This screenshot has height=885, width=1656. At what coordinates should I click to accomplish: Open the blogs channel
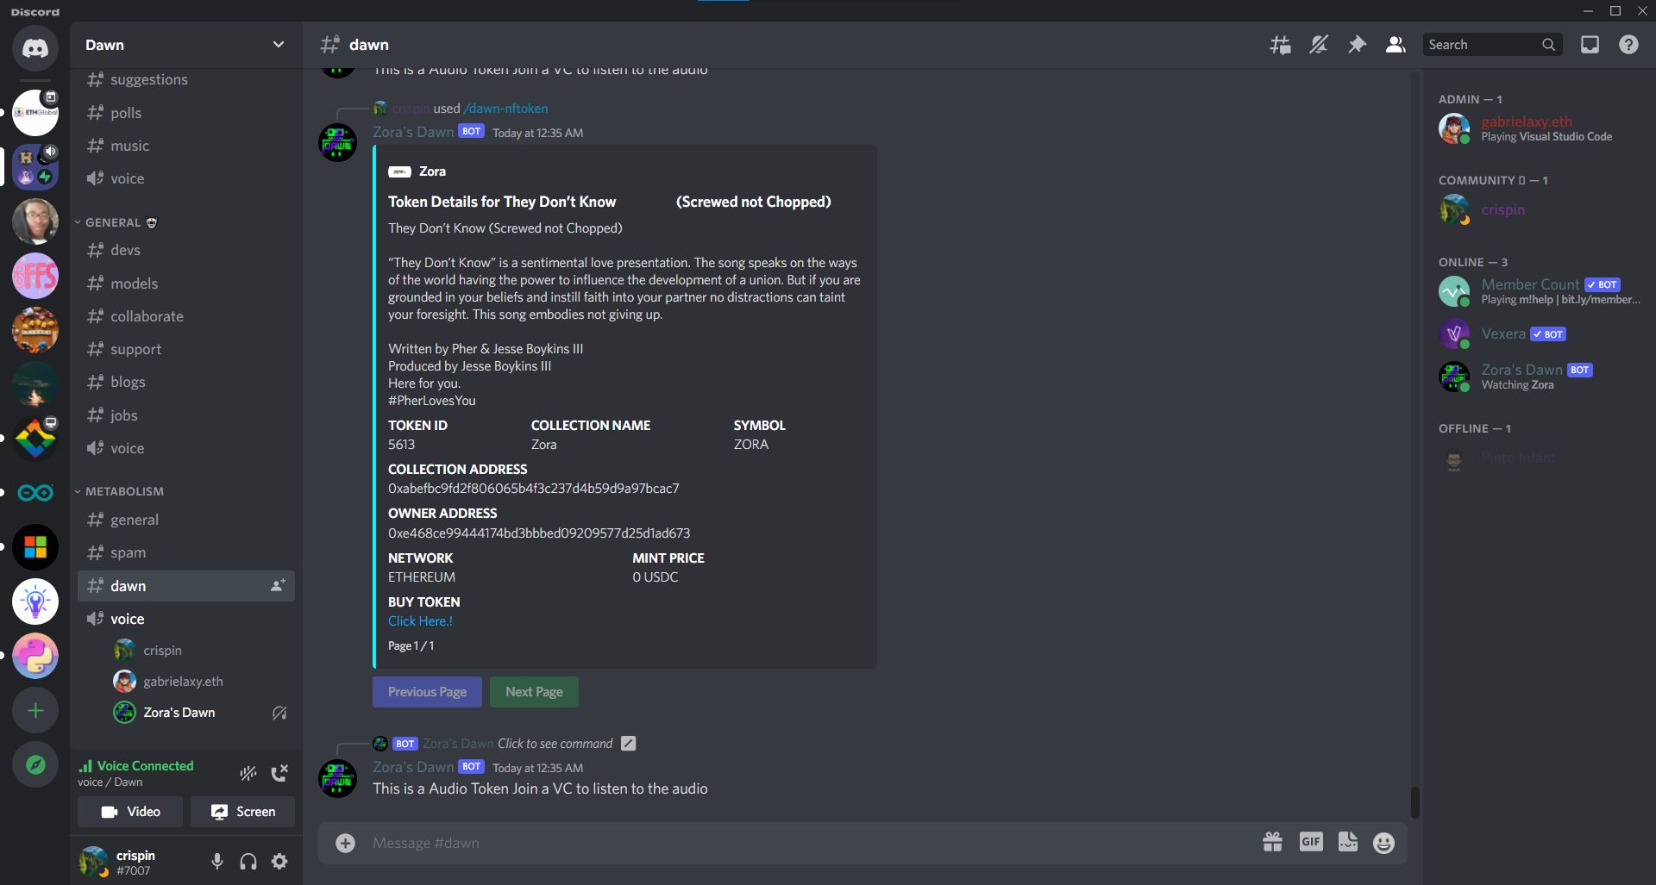[x=186, y=382]
